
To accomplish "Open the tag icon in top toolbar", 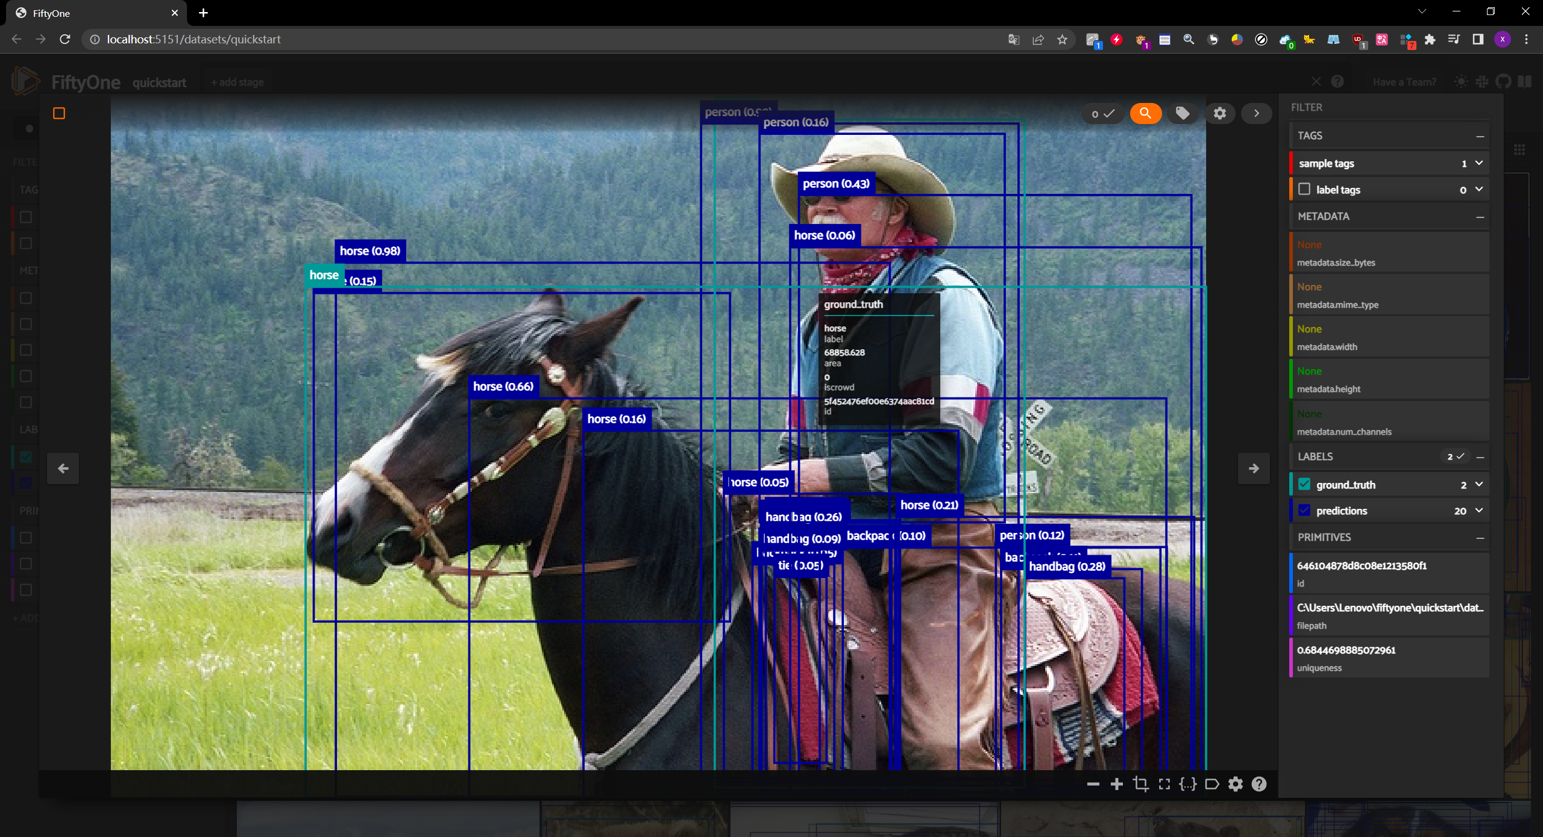I will click(x=1183, y=113).
